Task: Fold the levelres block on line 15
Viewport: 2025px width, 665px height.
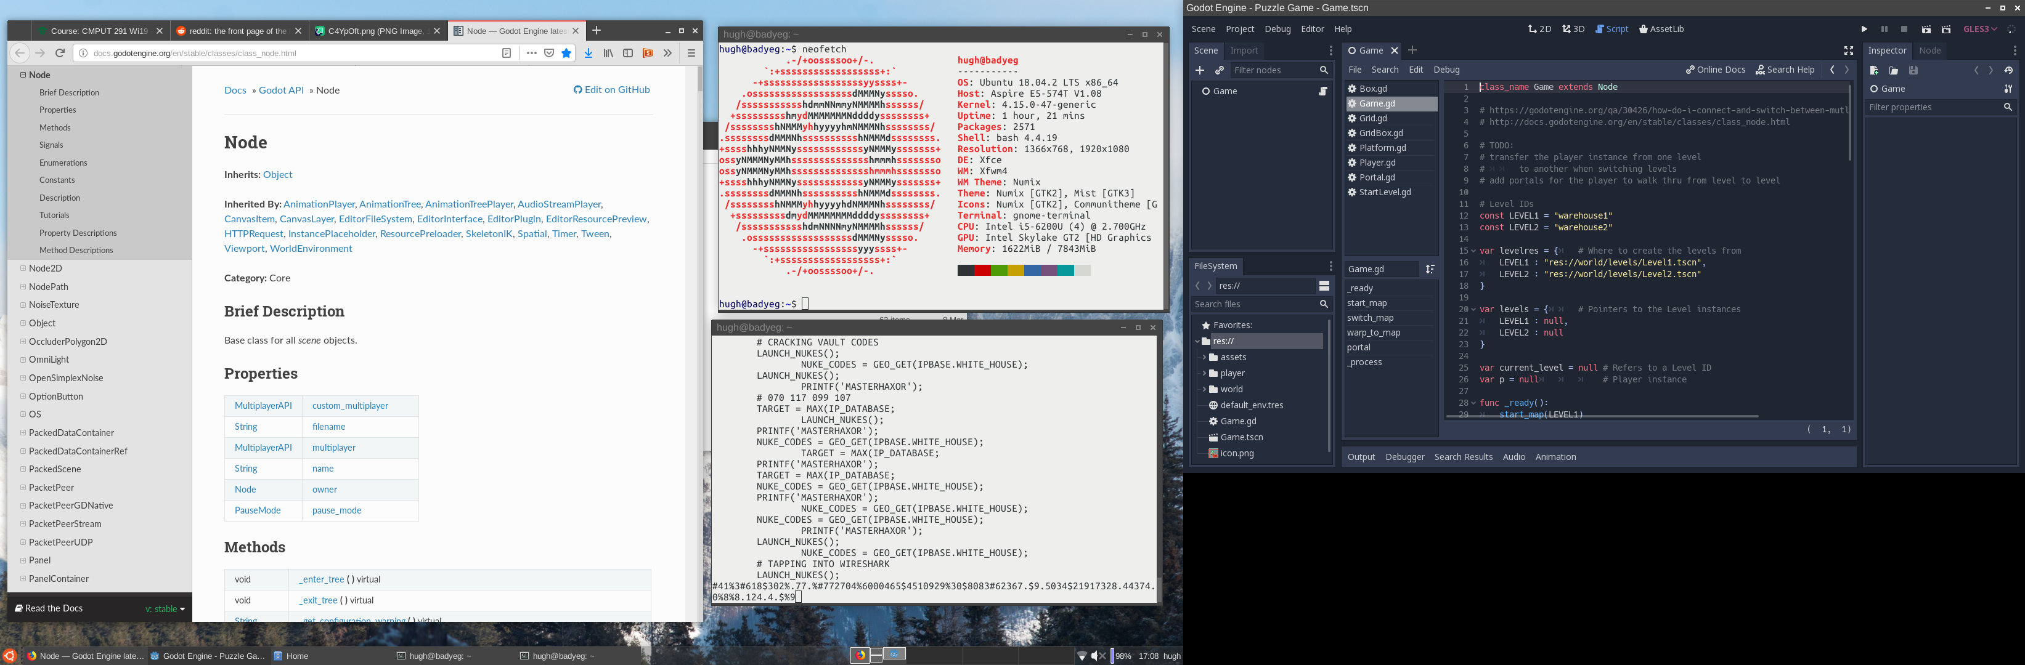Action: tap(1473, 251)
